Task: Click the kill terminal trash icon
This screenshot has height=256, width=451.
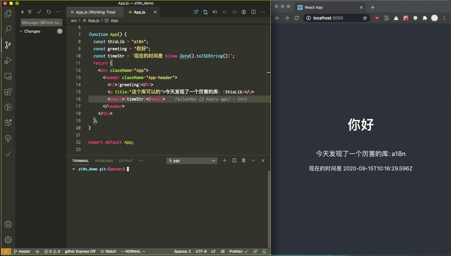Action: 243,160
